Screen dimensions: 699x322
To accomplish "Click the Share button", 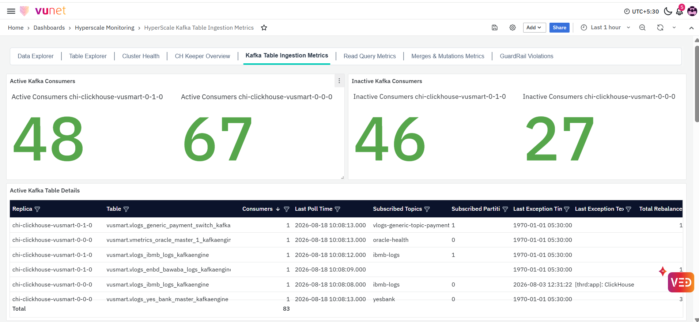I will 559,27.
